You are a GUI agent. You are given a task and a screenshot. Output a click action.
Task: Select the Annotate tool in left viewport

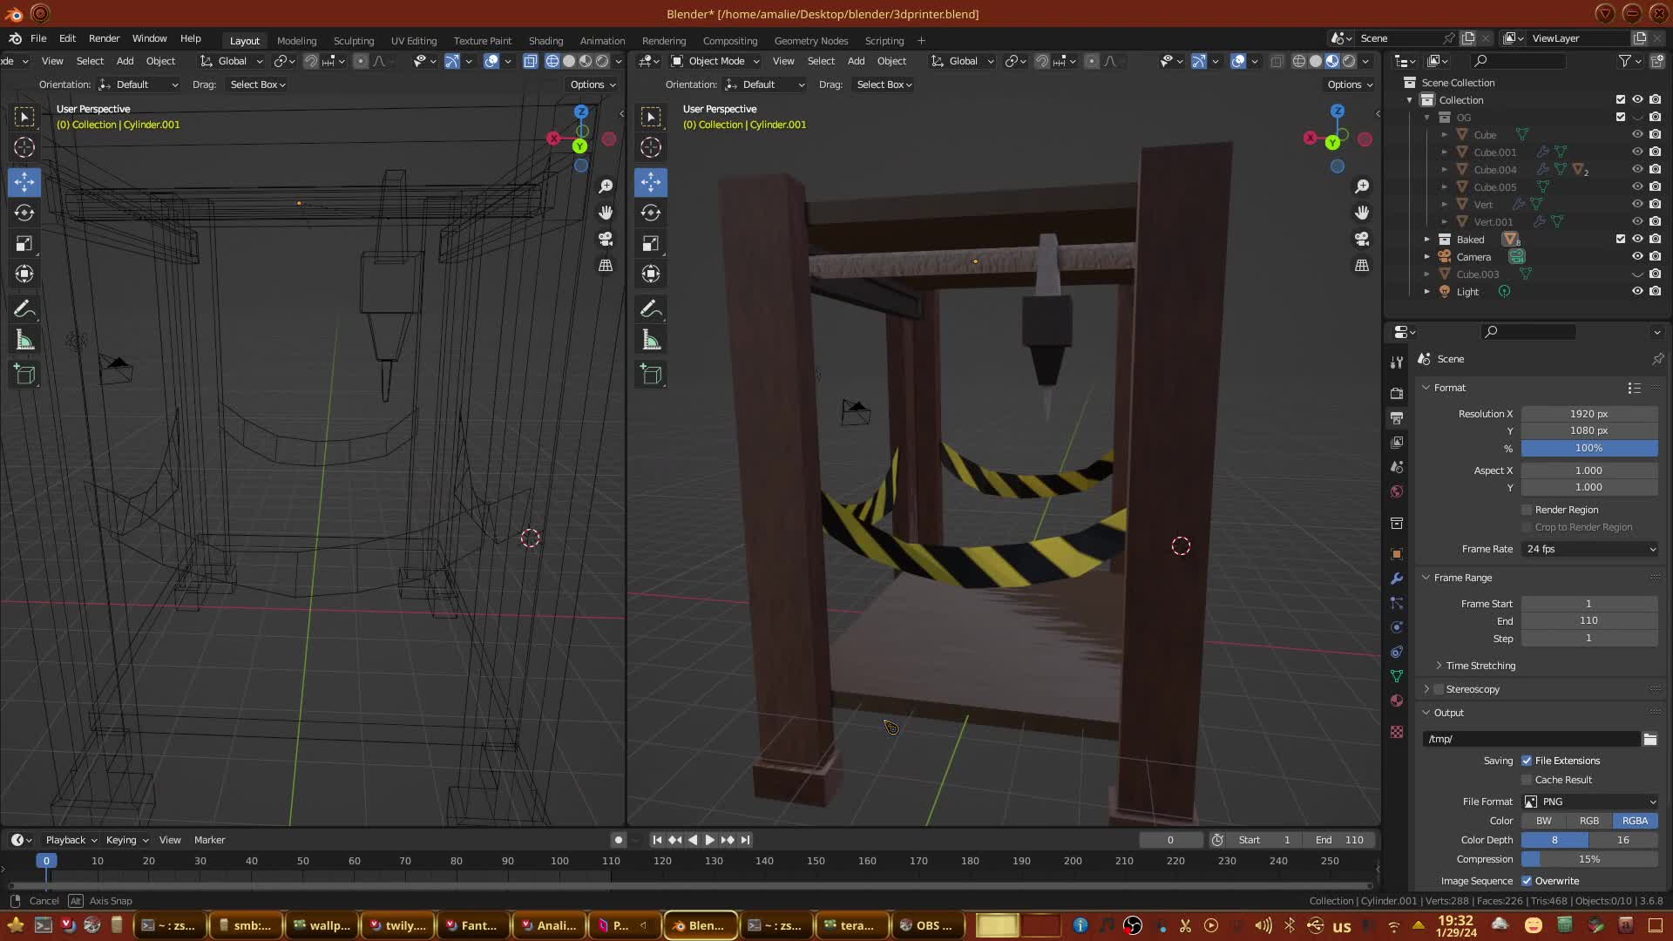(24, 308)
